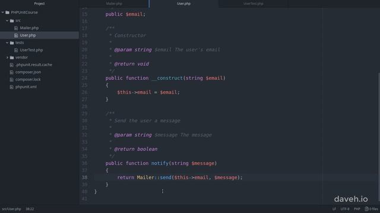Click the Project panel header

pos(39,4)
